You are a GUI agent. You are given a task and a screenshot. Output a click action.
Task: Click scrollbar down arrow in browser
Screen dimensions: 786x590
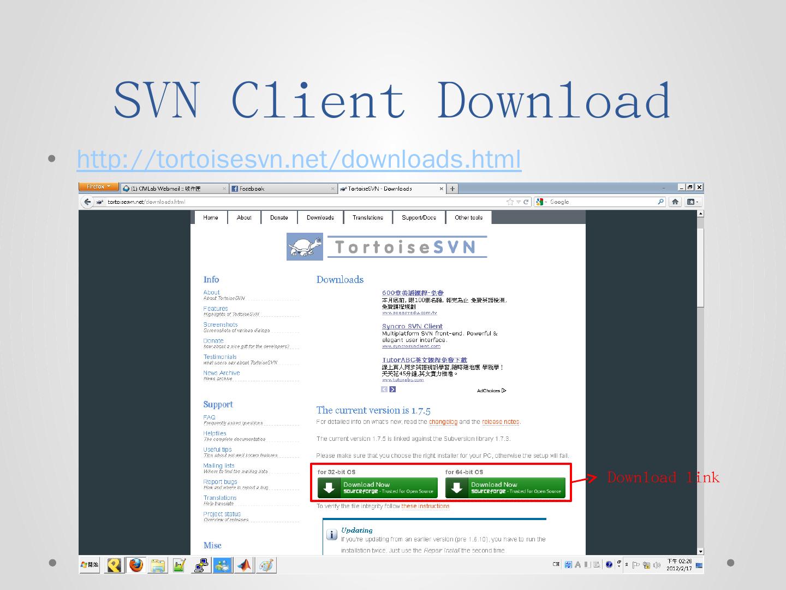point(700,552)
